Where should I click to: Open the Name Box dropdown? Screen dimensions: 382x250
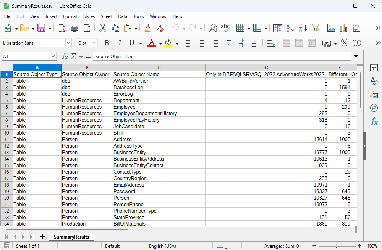tap(53, 56)
